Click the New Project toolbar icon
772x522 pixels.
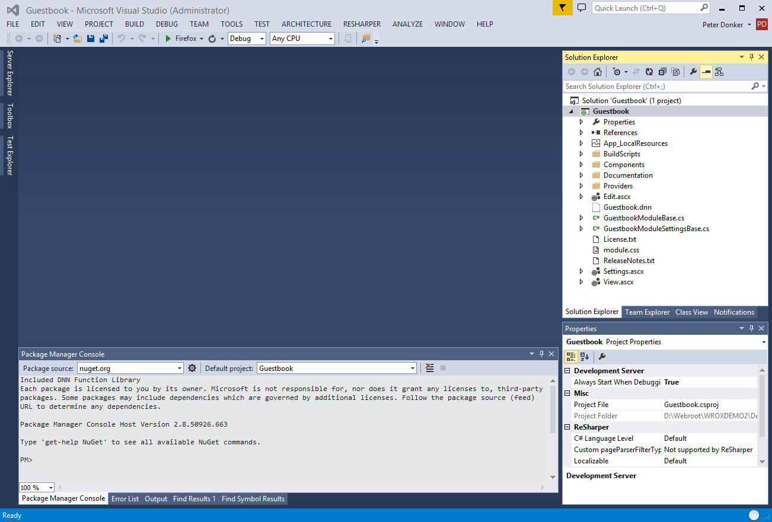point(58,39)
